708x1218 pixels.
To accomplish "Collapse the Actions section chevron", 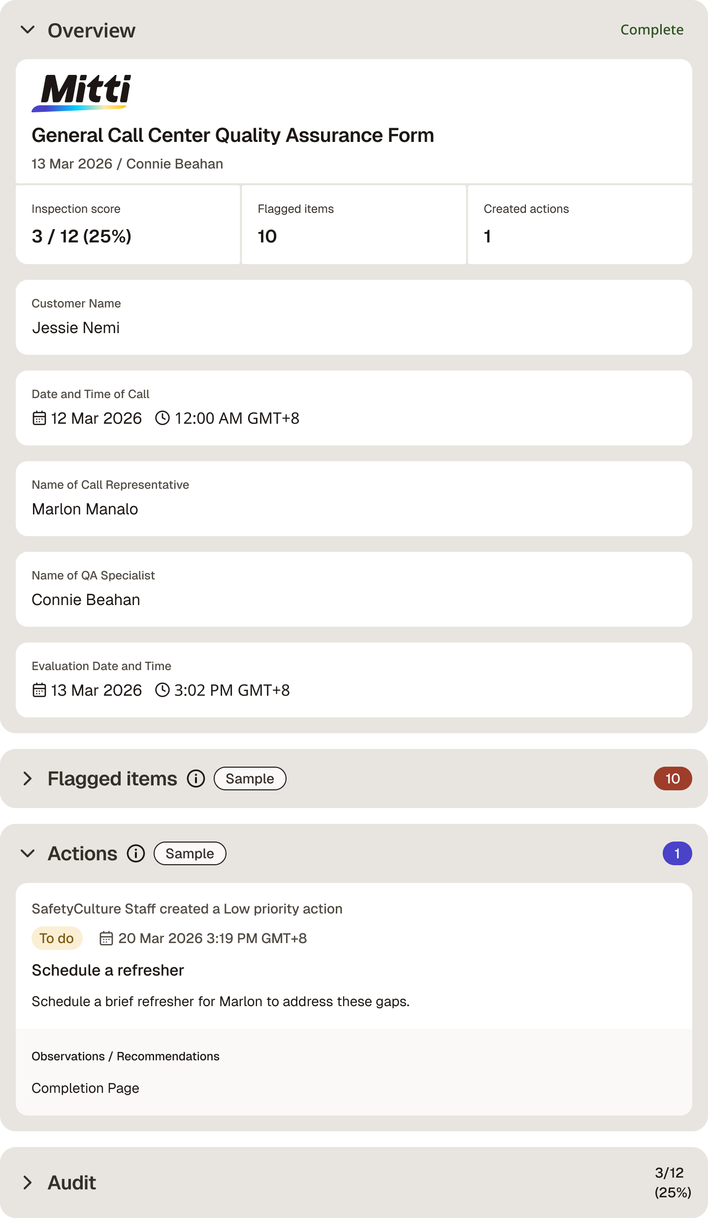I will (28, 853).
